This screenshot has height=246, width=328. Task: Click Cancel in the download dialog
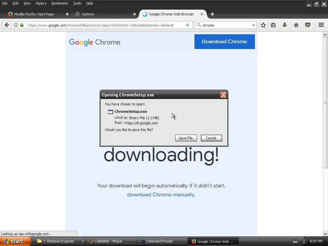[211, 138]
